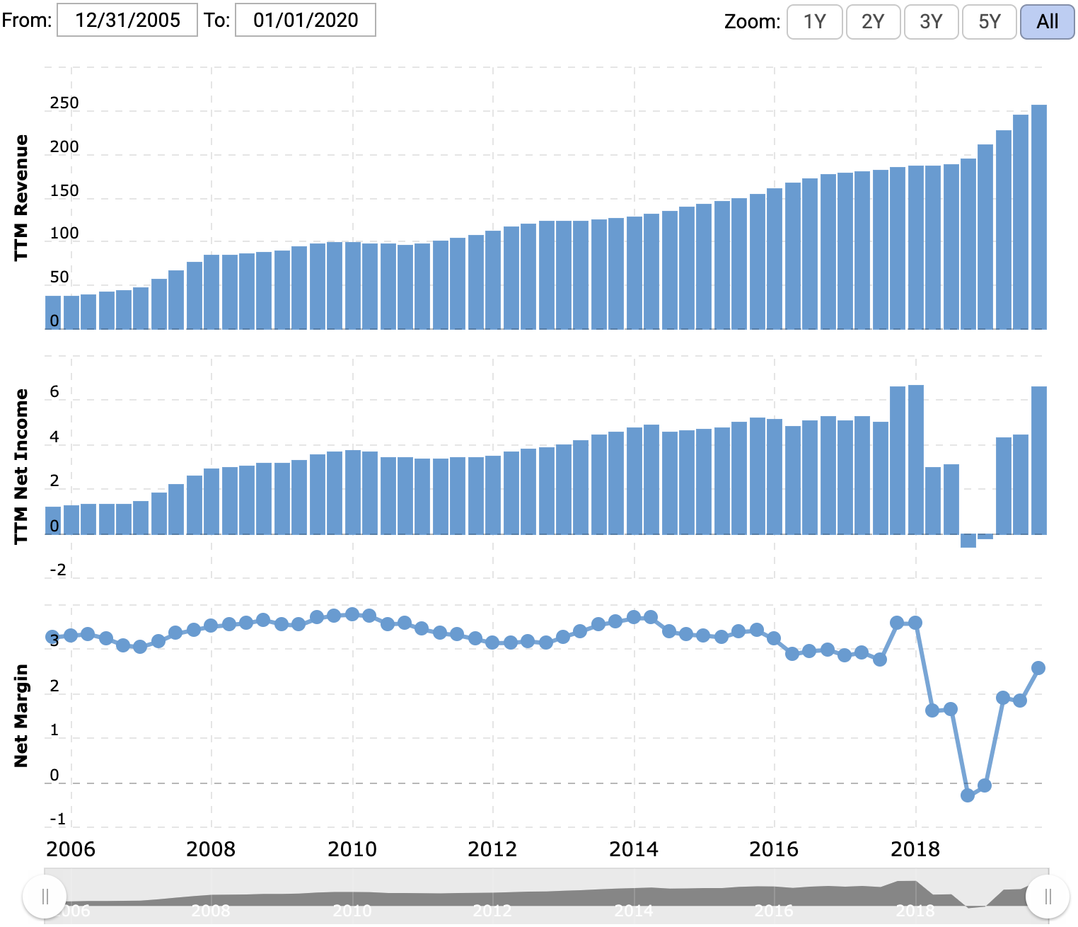Click the last TTM Revenue bar
The width and height of the screenshot is (1078, 927).
coord(1039,217)
